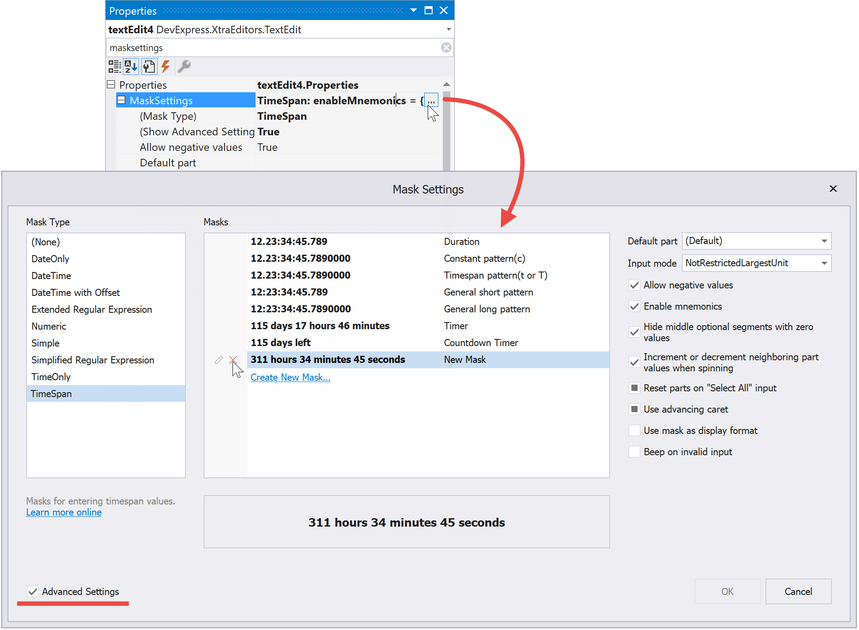Click the Create New Mask link
859x630 pixels.
(290, 378)
